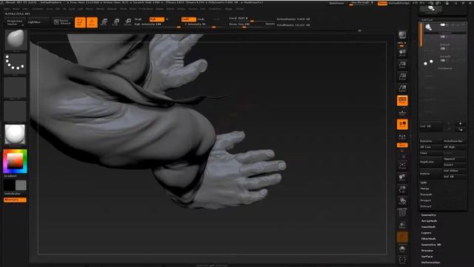474x267 pixels.
Task: Adjust Rgb Intensity slider
Action: 157,24
